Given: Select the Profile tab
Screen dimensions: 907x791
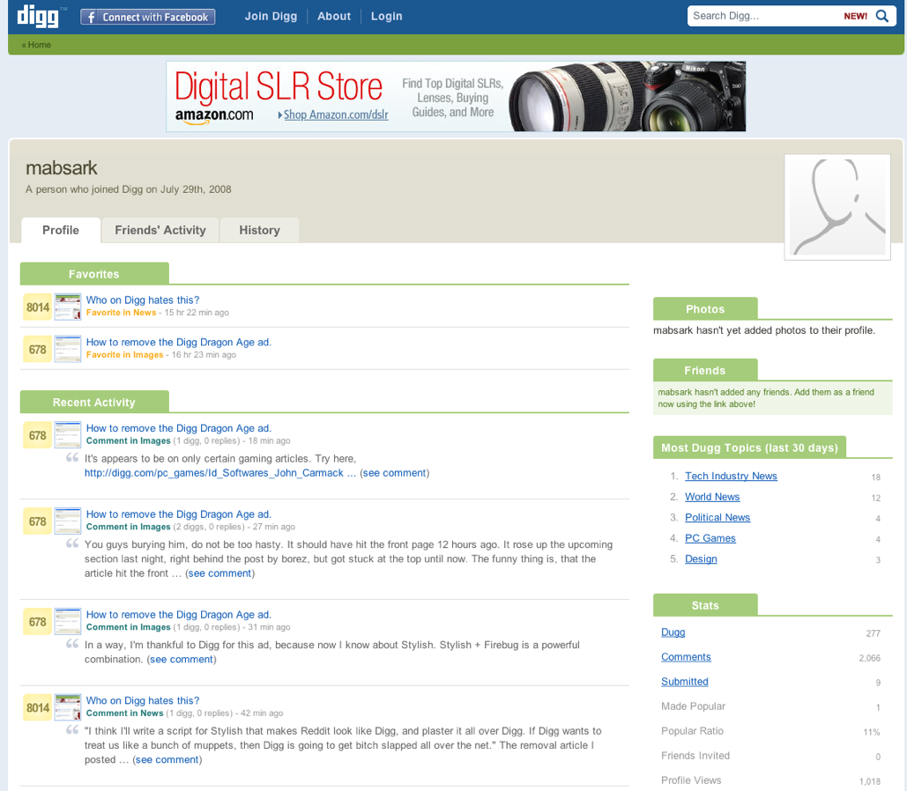Looking at the screenshot, I should (61, 230).
